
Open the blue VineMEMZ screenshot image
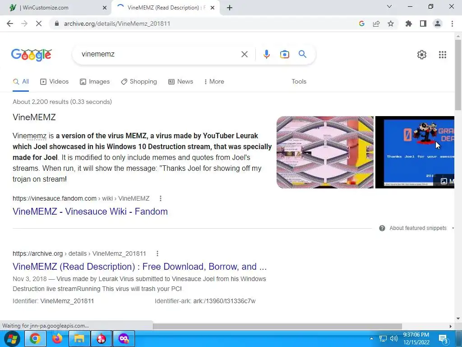415,152
